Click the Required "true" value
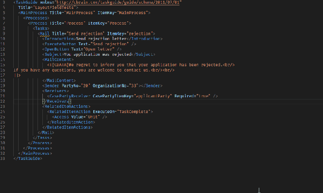This screenshot has width=323, height=193. coord(203,96)
